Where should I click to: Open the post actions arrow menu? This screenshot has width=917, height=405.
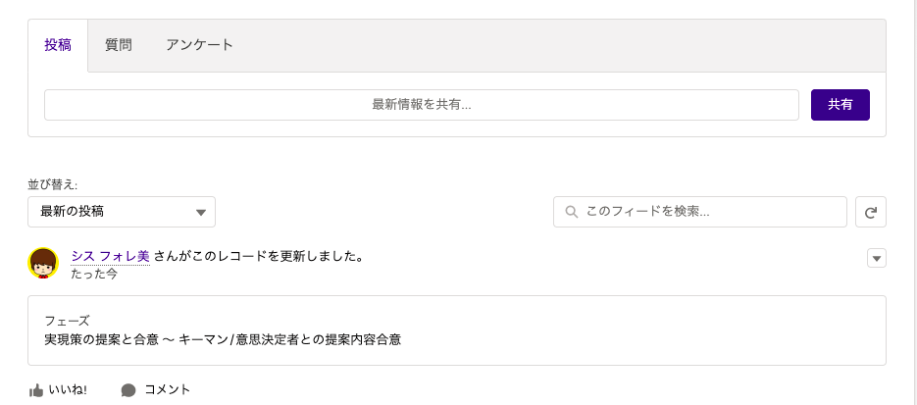[x=877, y=258]
